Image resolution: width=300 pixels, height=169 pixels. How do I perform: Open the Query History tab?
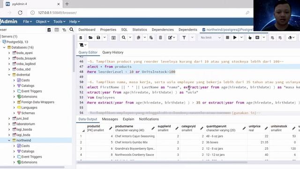[113, 52]
